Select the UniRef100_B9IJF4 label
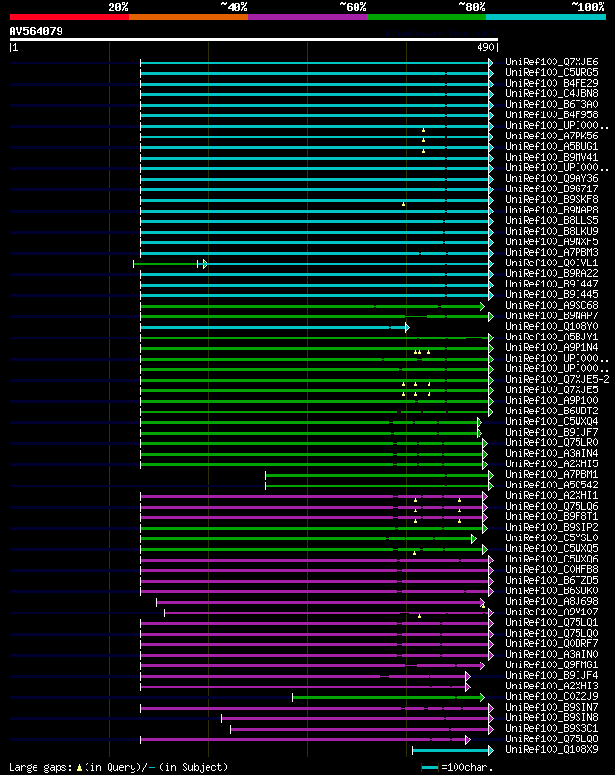 click(552, 675)
